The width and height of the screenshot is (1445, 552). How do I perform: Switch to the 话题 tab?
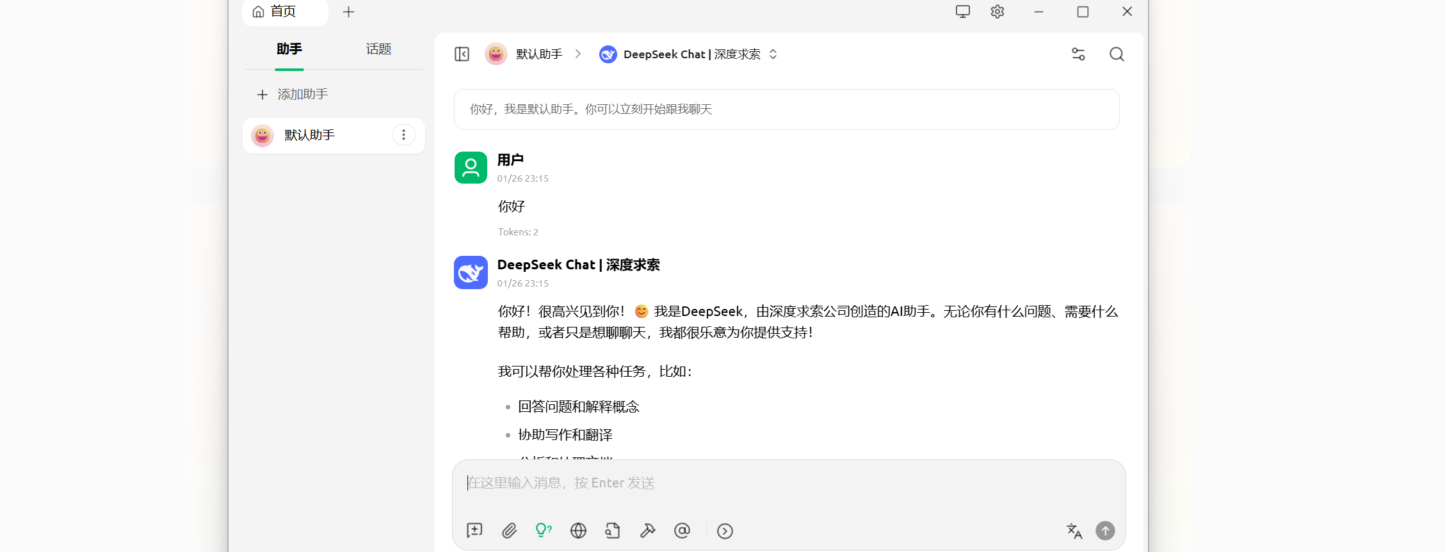(x=378, y=49)
